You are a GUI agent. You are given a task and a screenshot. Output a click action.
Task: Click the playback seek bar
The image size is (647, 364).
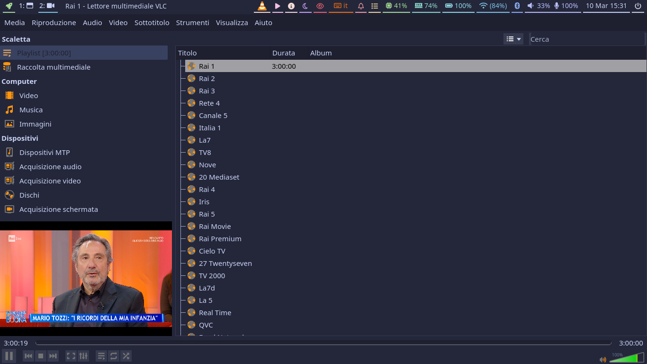pyautogui.click(x=323, y=343)
